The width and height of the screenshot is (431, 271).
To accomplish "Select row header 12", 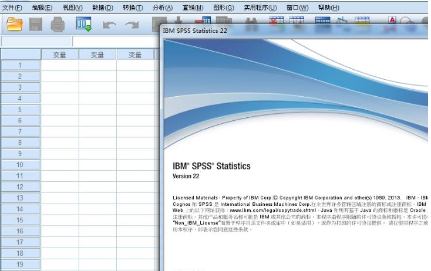I will click(x=21, y=187).
